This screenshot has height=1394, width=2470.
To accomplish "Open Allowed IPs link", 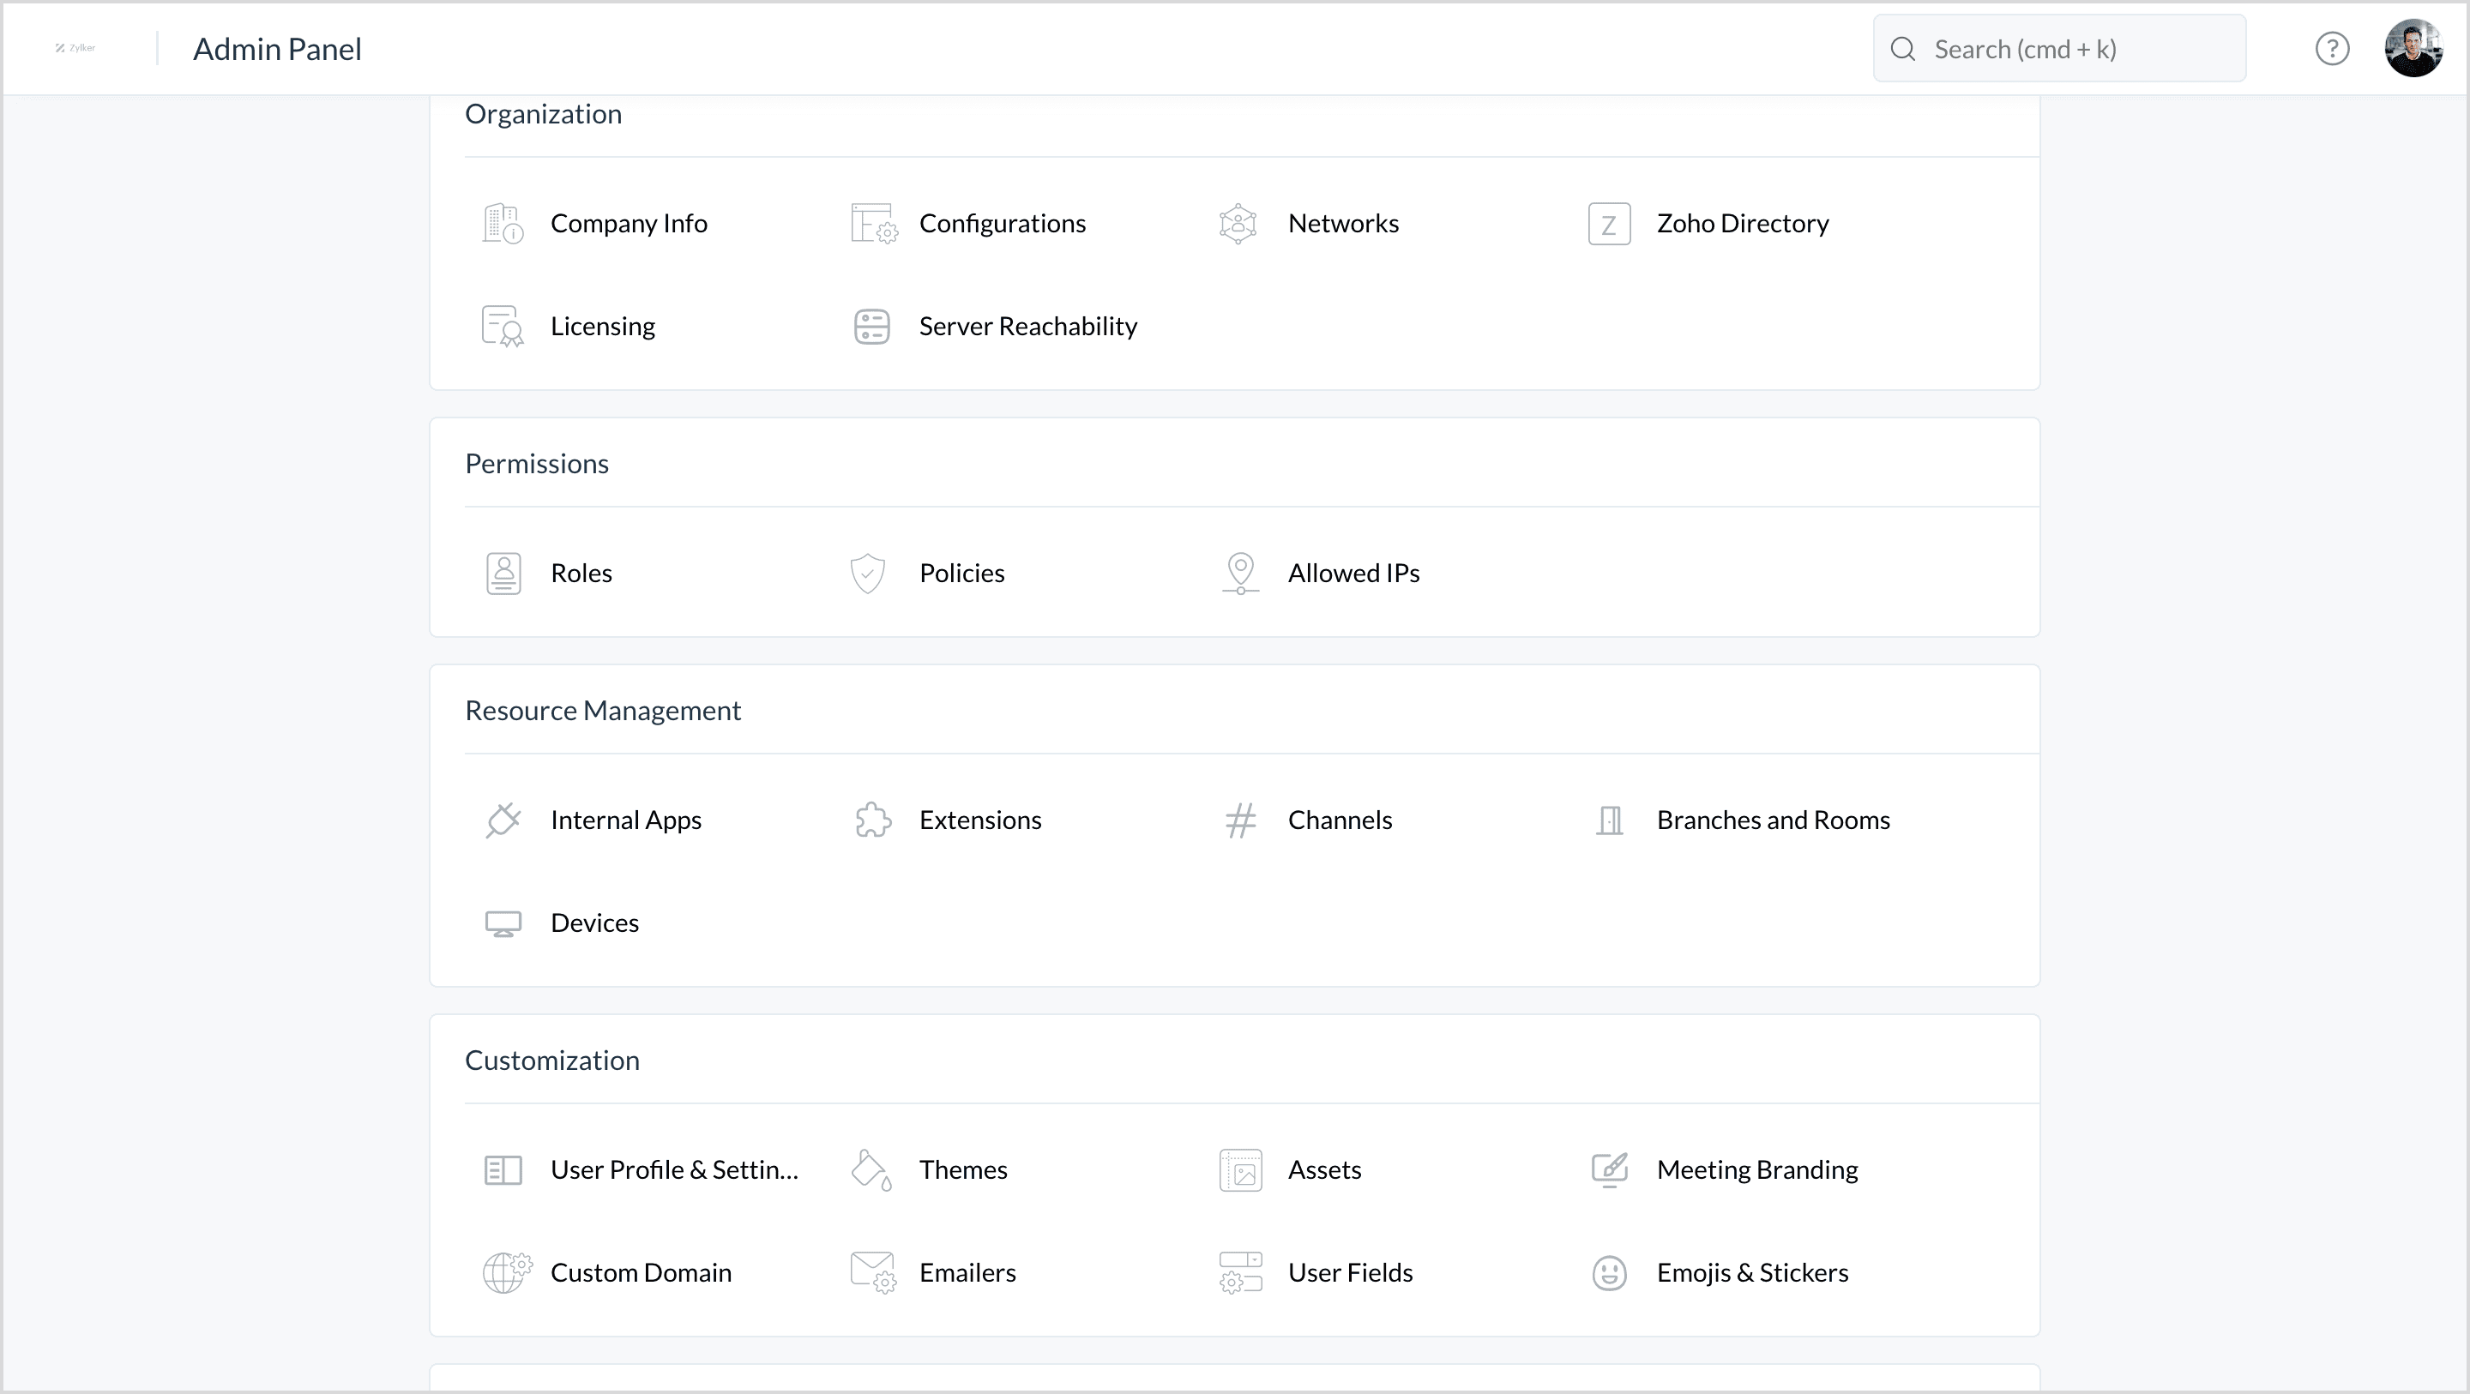I will (x=1353, y=574).
